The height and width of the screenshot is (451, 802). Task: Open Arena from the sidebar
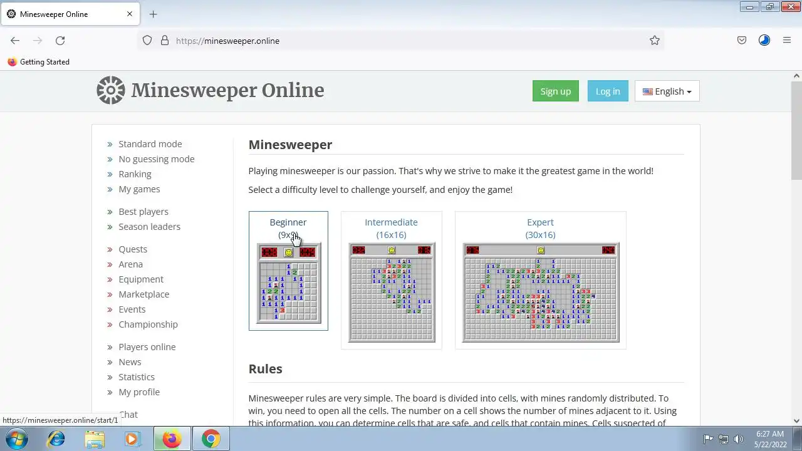pyautogui.click(x=131, y=264)
